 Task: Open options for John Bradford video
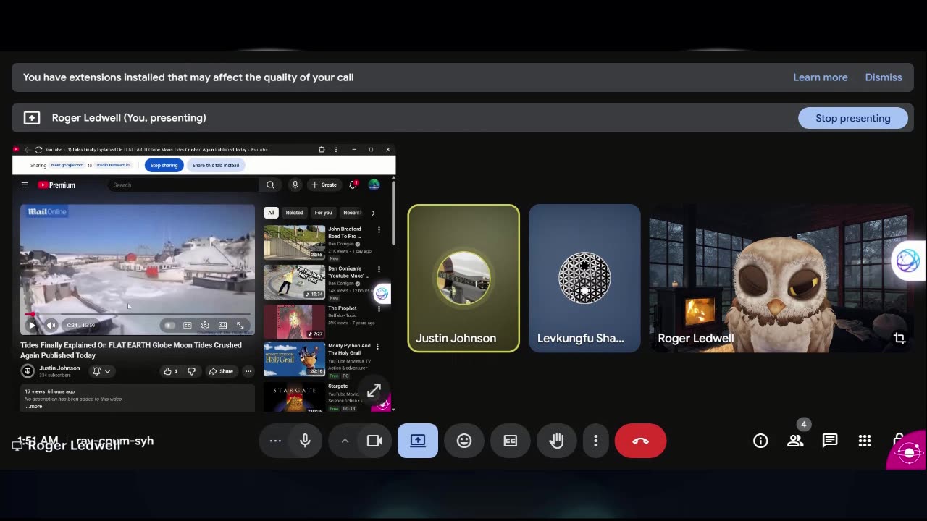379,230
